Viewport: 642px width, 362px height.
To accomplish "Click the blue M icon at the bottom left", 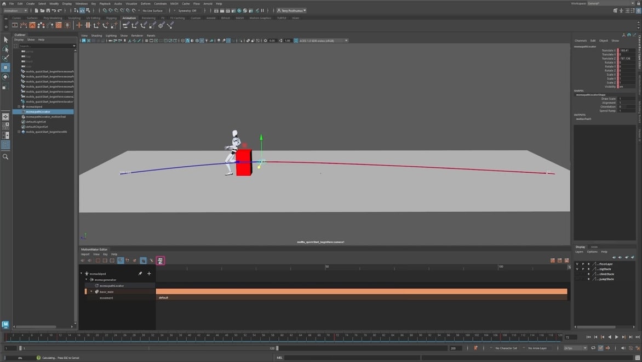I will coord(5,324).
